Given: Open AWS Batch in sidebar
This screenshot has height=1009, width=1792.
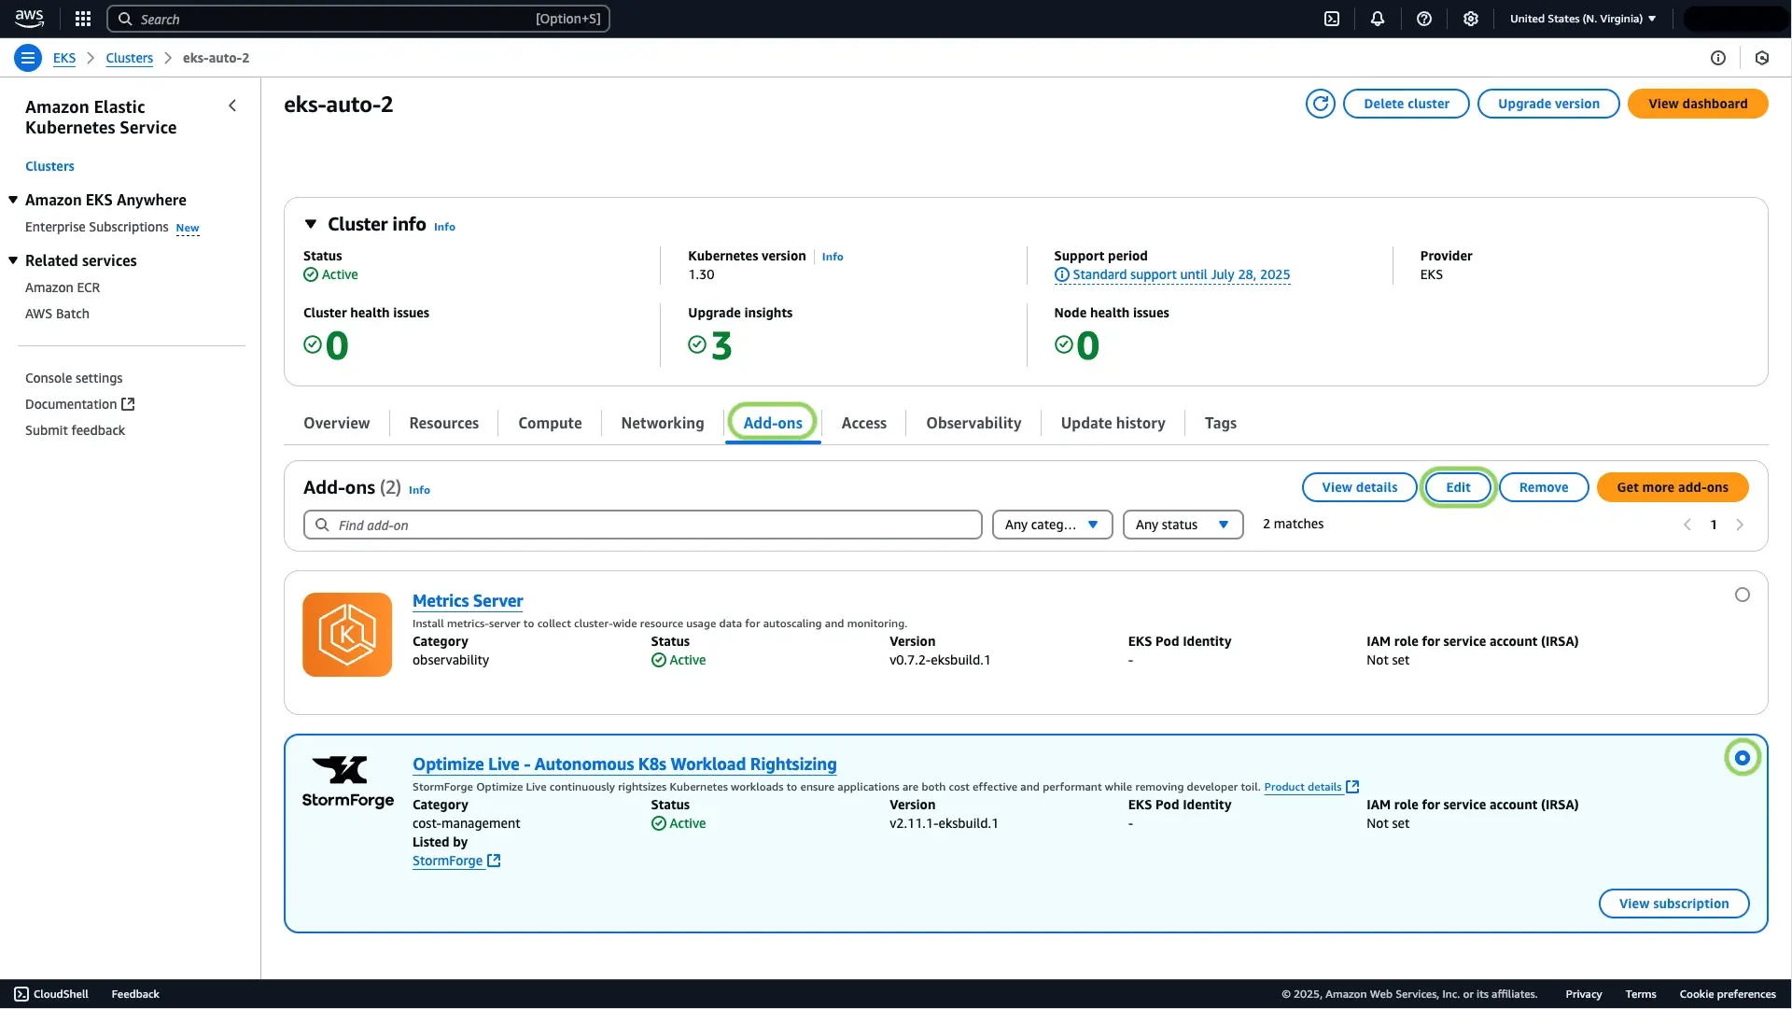Looking at the screenshot, I should pyautogui.click(x=57, y=314).
